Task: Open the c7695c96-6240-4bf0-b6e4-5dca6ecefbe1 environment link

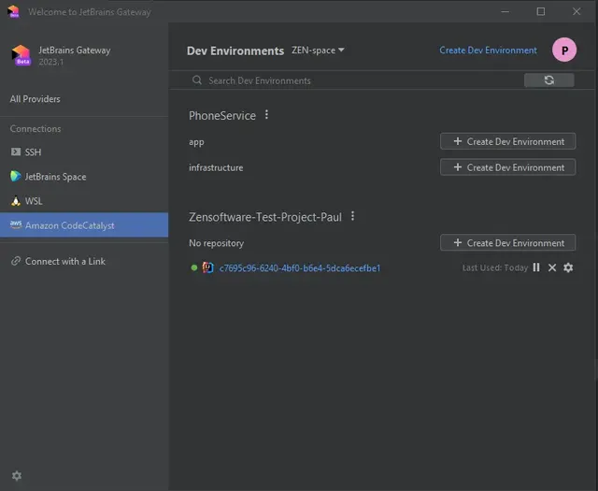Action: tap(299, 268)
